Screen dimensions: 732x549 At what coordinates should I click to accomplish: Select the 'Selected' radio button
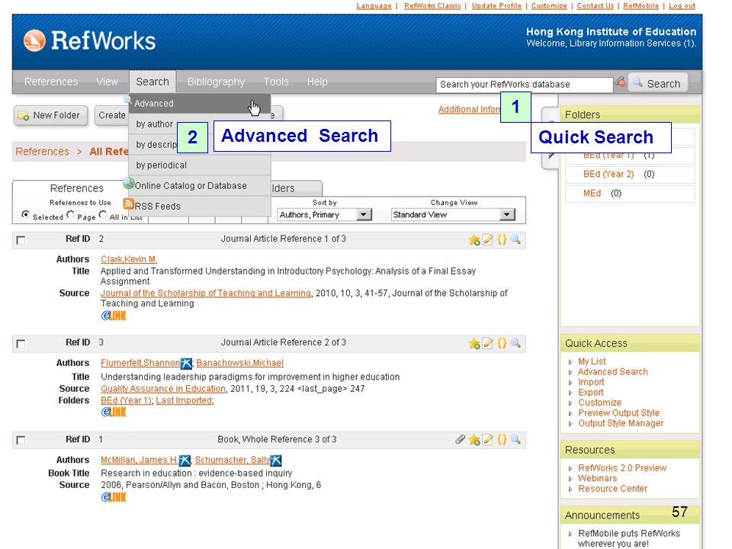coord(25,214)
